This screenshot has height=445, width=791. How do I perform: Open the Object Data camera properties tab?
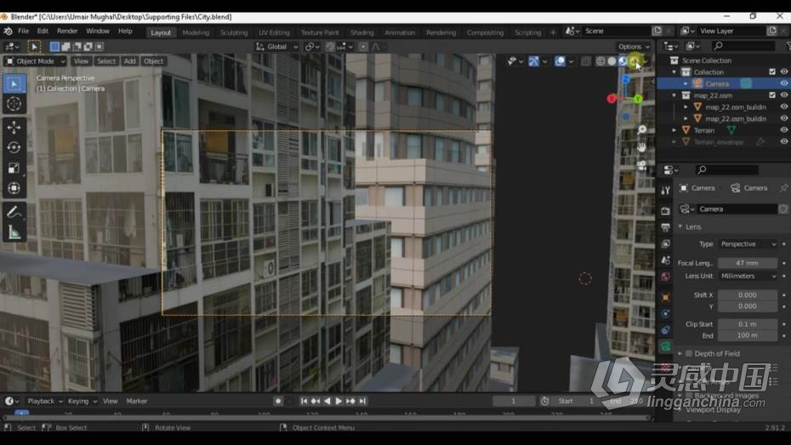point(665,346)
